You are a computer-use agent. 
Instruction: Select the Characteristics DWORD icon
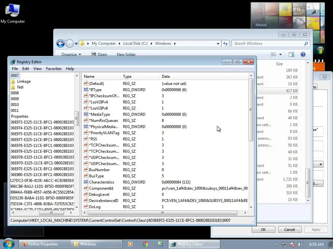[x=86, y=182]
